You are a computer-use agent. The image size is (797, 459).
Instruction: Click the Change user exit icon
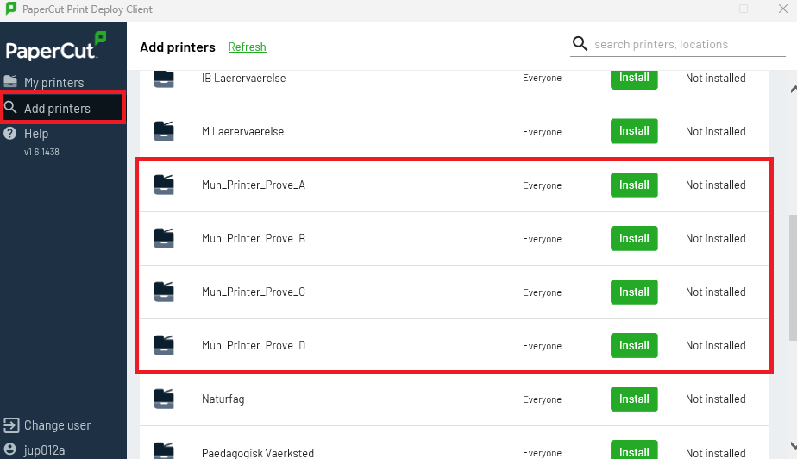(x=10, y=425)
